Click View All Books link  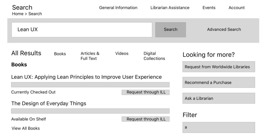(26, 128)
